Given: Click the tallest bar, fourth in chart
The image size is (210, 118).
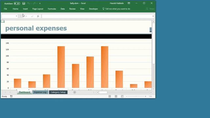Looking at the screenshot, I should (x=61, y=67).
